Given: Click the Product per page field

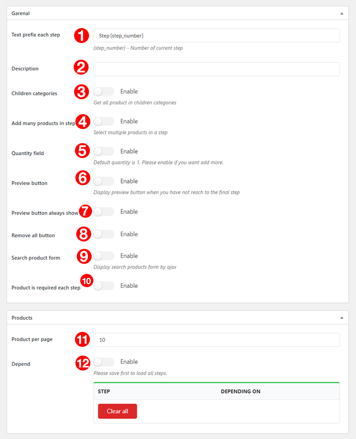Looking at the screenshot, I should coord(217,340).
